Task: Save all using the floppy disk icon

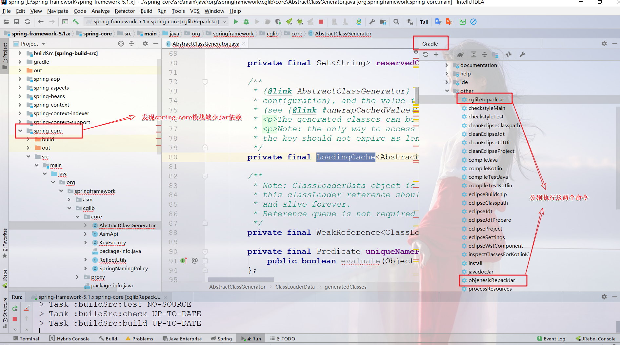Action: (x=17, y=22)
